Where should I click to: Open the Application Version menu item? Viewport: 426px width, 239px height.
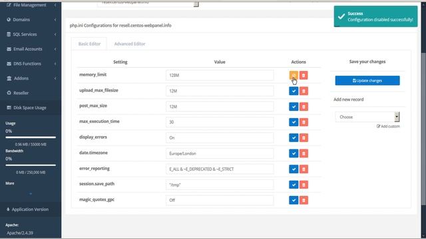pos(31,209)
